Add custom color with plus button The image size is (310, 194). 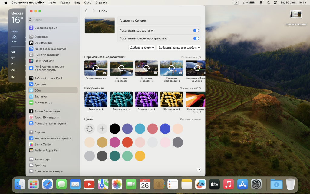click(x=102, y=129)
